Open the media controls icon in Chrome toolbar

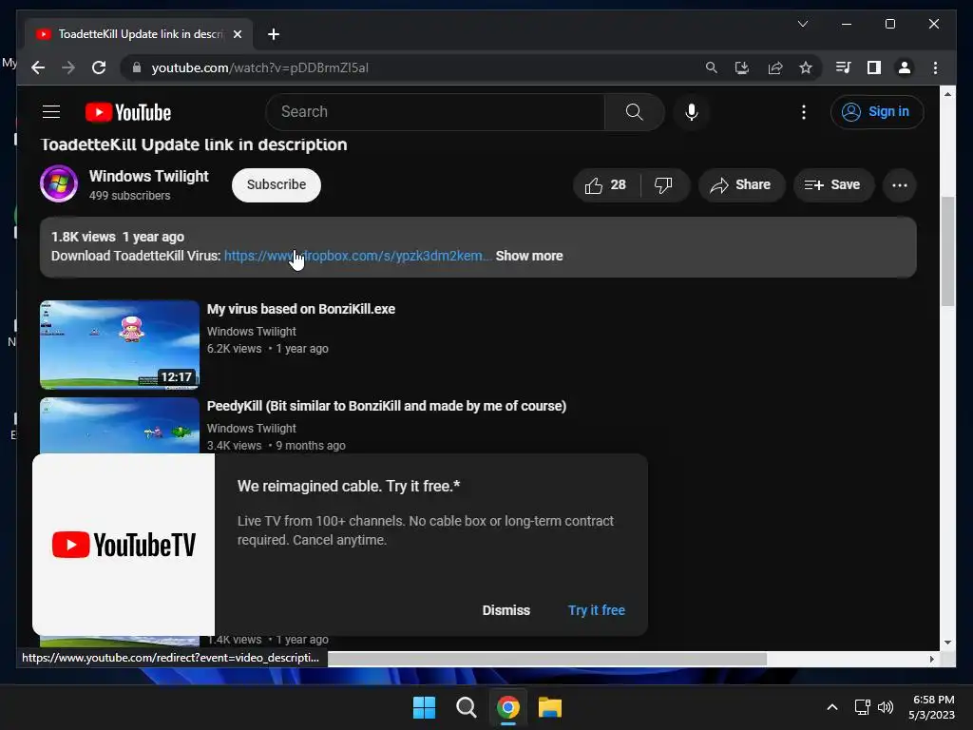tap(843, 67)
